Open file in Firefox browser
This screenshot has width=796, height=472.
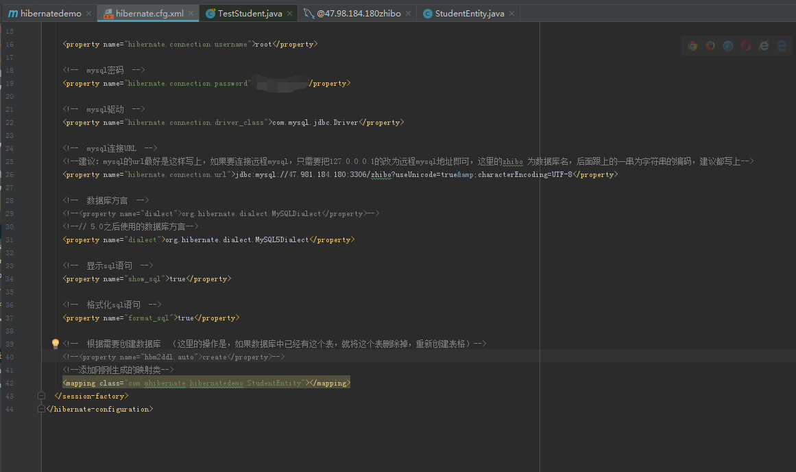coord(710,46)
